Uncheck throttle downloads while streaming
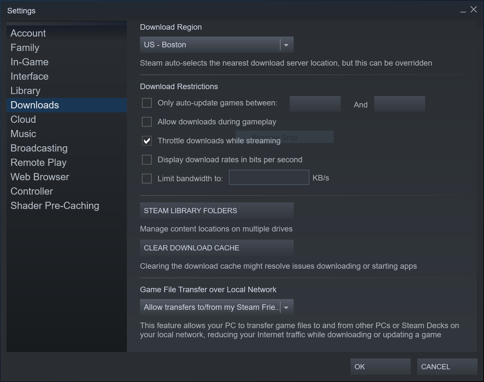484x382 pixels. pos(147,141)
